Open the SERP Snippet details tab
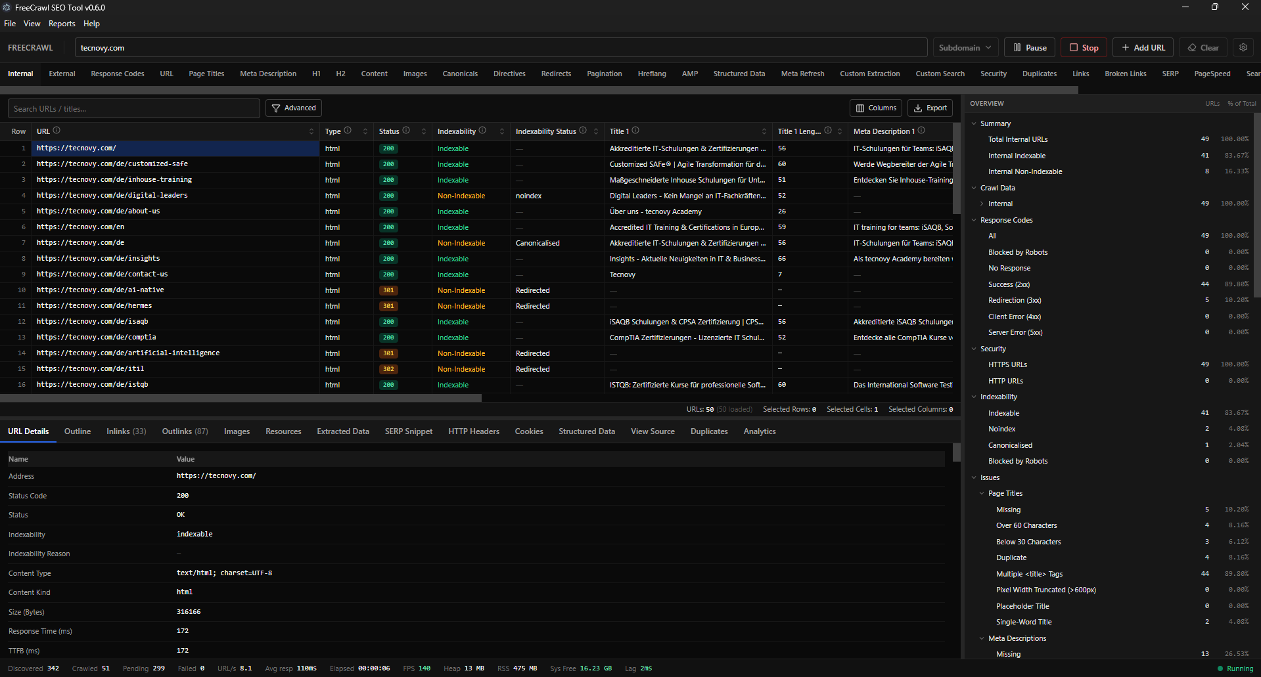 tap(409, 431)
